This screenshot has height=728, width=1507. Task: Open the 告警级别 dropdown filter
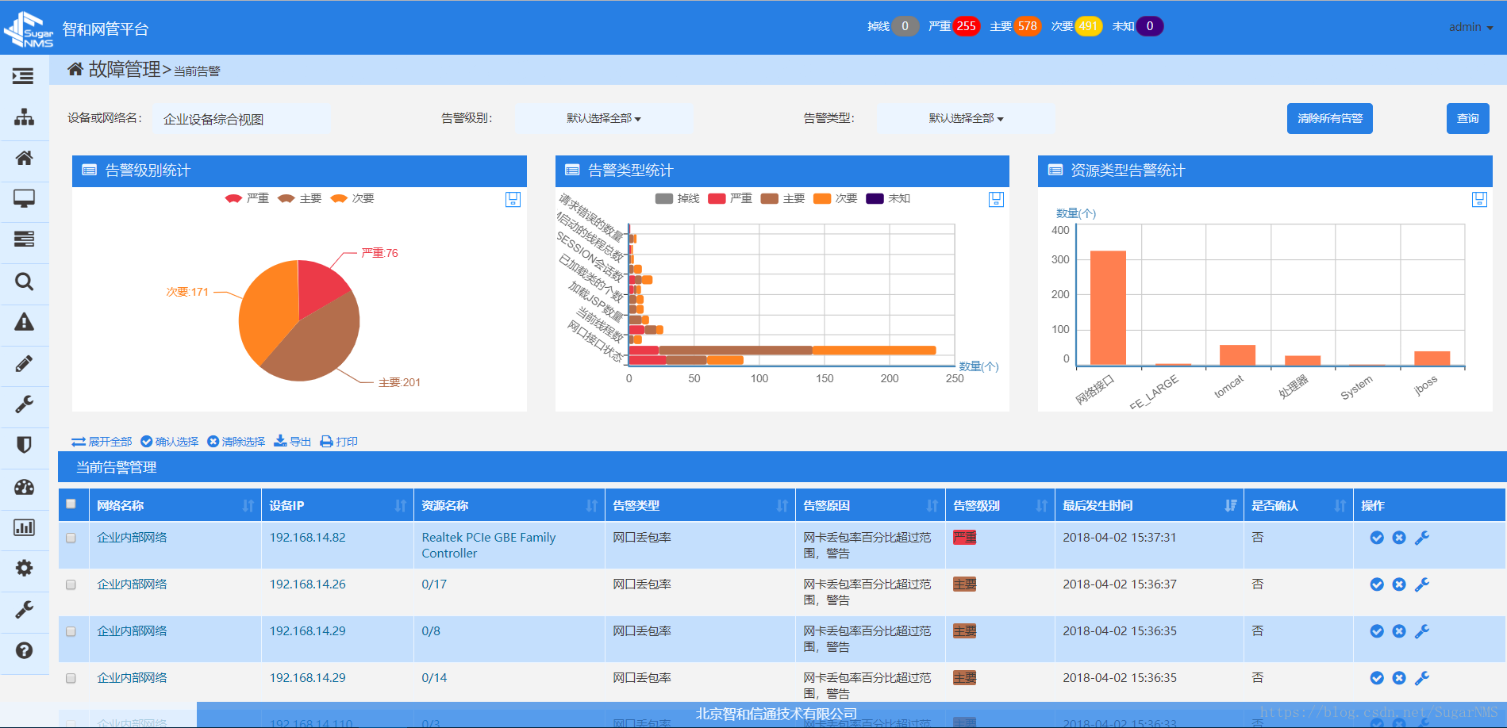pyautogui.click(x=603, y=118)
